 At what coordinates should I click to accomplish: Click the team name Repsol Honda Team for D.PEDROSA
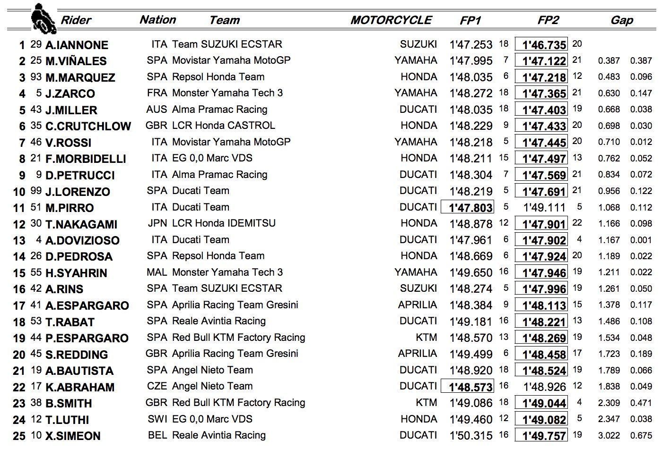[218, 256]
